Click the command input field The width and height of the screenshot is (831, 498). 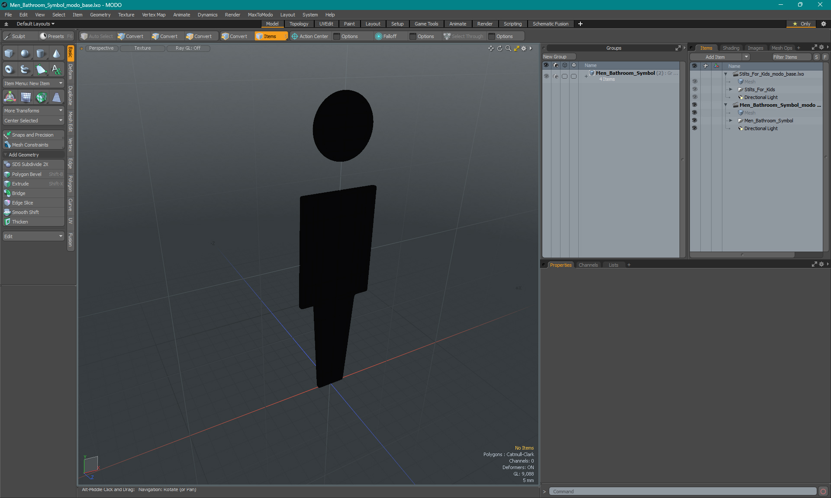(x=681, y=492)
